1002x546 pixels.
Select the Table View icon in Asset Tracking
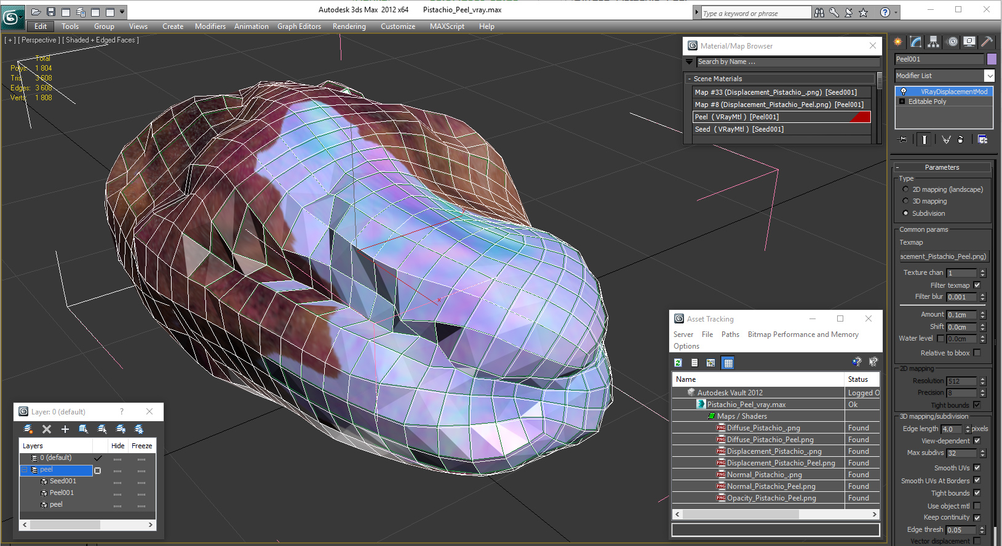pos(728,363)
